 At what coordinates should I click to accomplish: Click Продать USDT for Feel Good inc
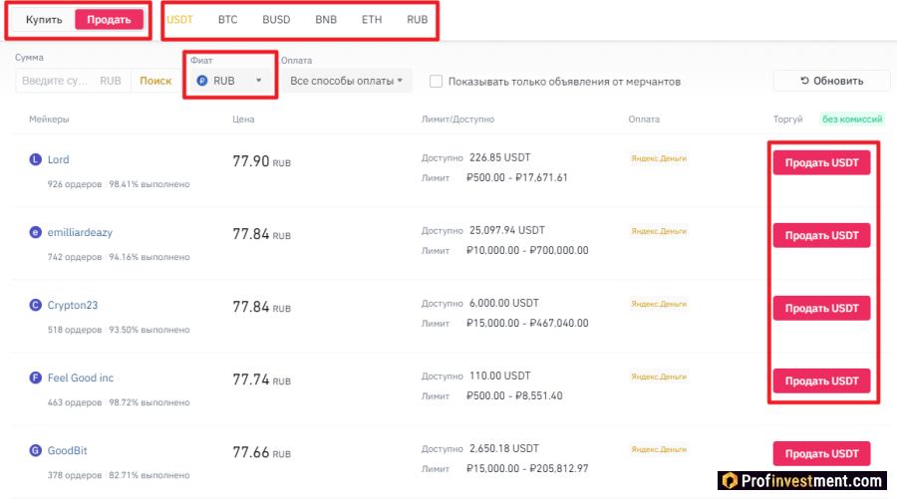(821, 380)
